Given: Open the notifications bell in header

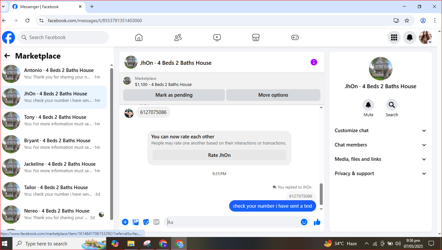Looking at the screenshot, I should coord(410,37).
